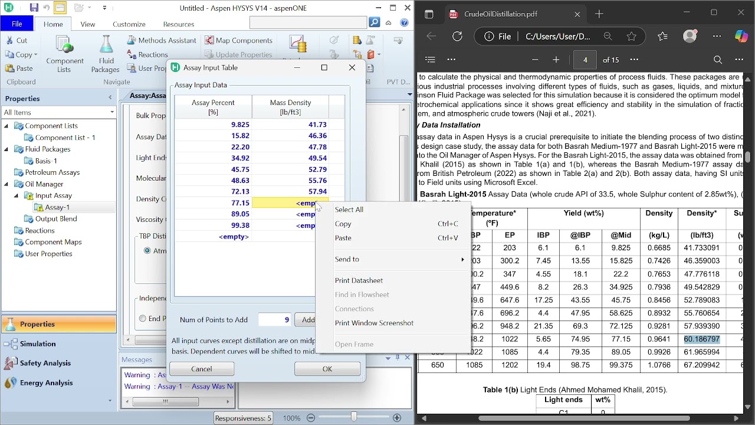
Task: Collapse the Input Assay tree node
Action: tap(17, 195)
